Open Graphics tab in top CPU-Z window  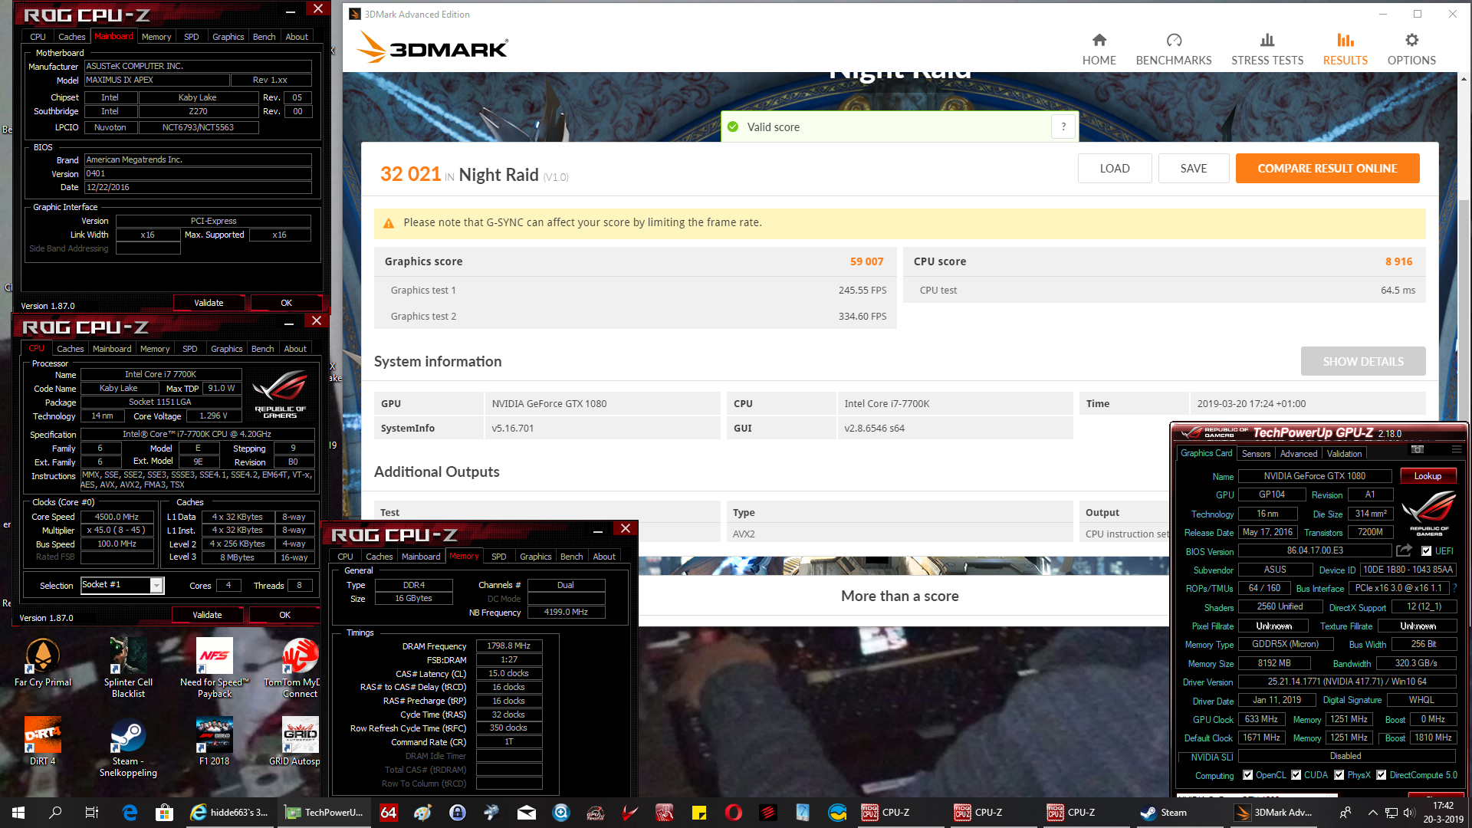tap(228, 37)
